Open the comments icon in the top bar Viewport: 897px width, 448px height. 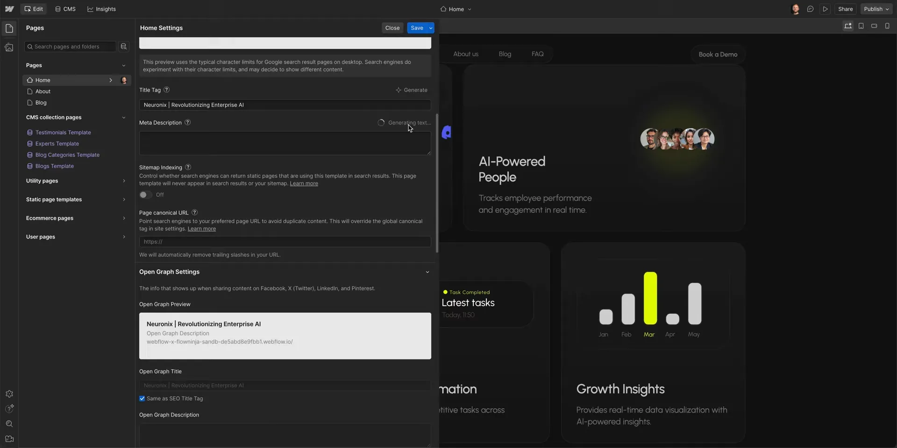(x=811, y=9)
